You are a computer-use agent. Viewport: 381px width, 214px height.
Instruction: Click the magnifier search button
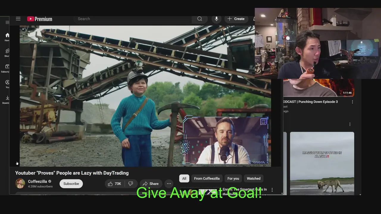(200, 19)
